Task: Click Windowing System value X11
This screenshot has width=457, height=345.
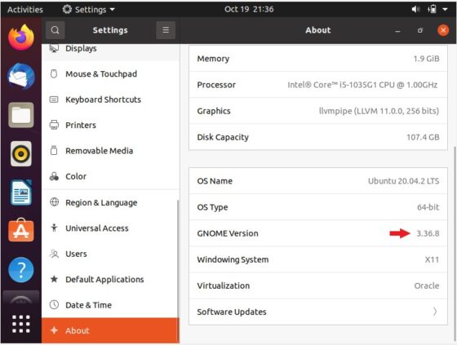Action: coord(432,259)
